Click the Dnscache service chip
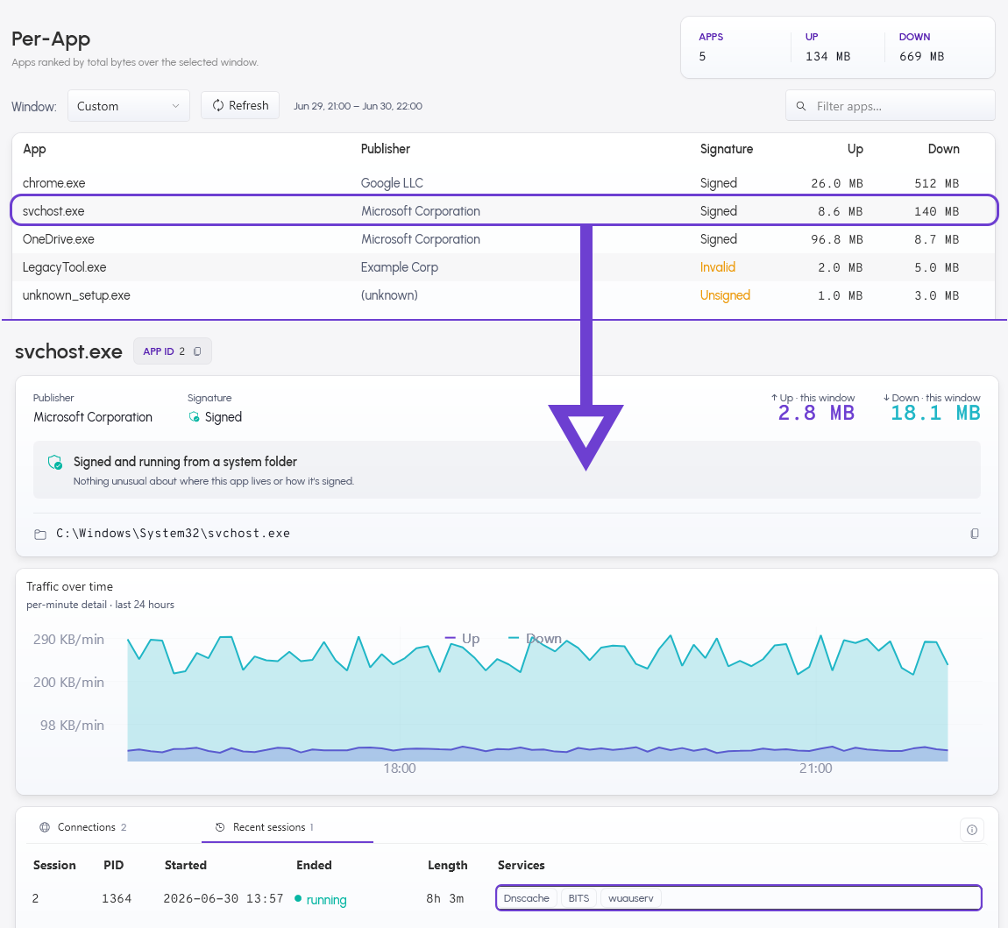 pos(527,898)
